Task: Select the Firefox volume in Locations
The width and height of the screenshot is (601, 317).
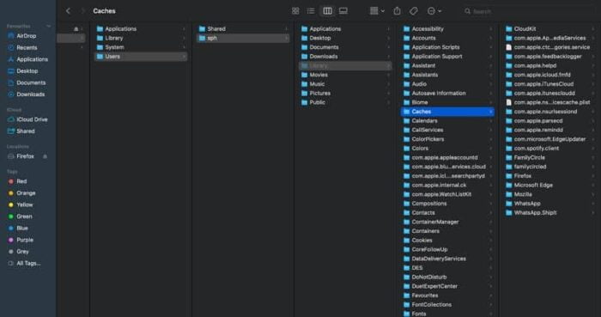Action: 25,156
